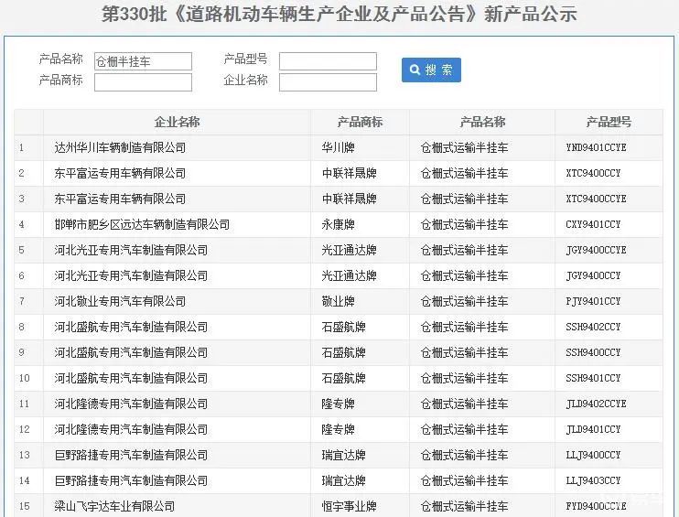This screenshot has width=679, height=517.
Task: Select row 1 达州华川车辆制造有限公司
Action: (x=120, y=147)
